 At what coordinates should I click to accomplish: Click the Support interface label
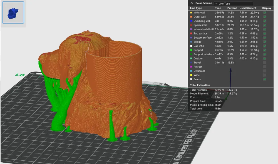point(204,54)
